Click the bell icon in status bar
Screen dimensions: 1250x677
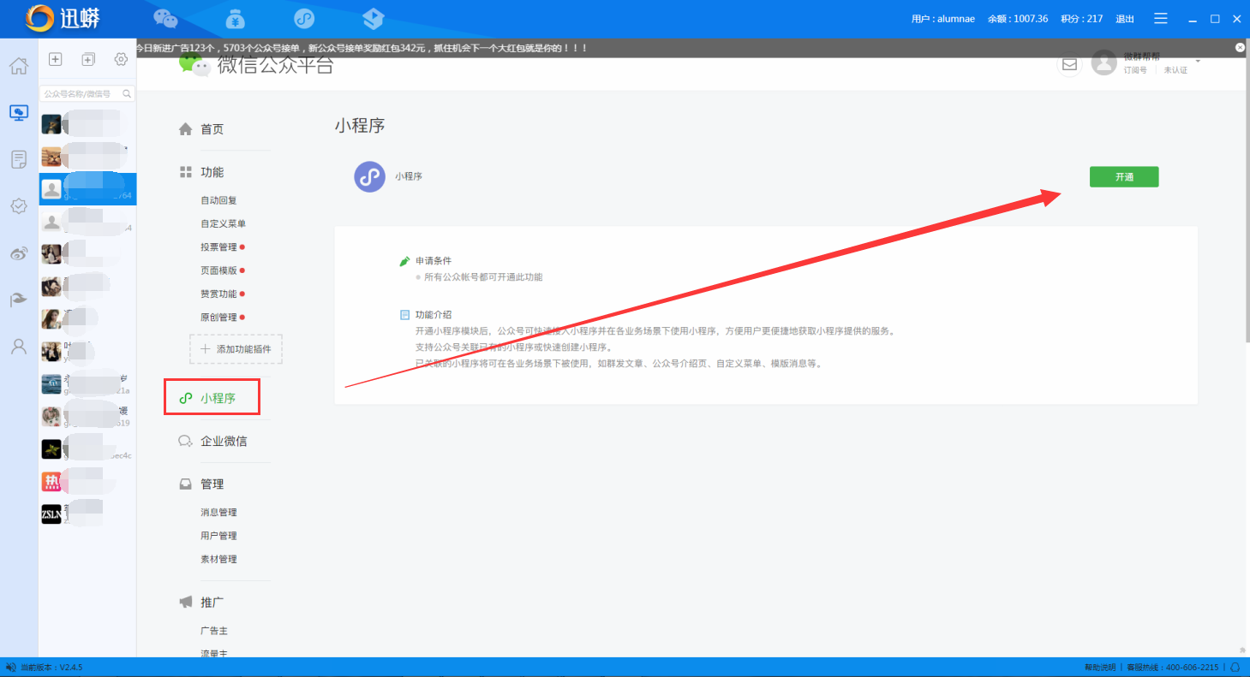click(x=1235, y=668)
